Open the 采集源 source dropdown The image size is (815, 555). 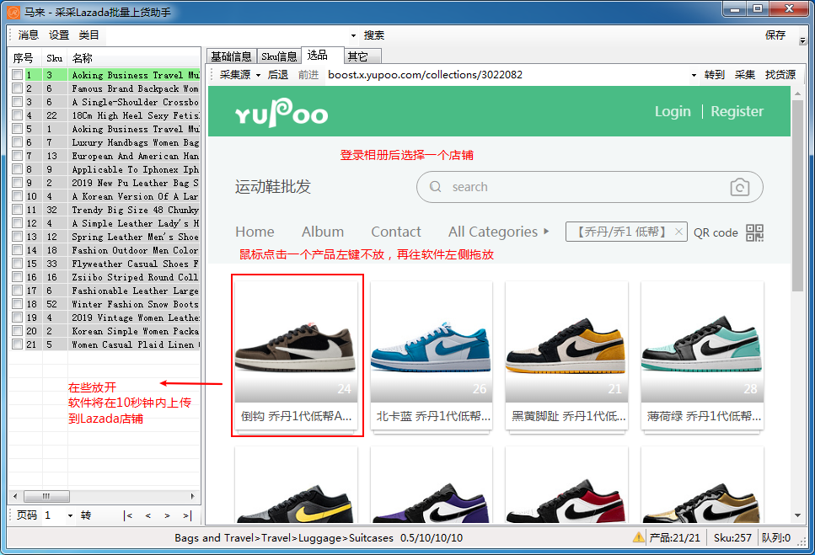click(x=239, y=75)
